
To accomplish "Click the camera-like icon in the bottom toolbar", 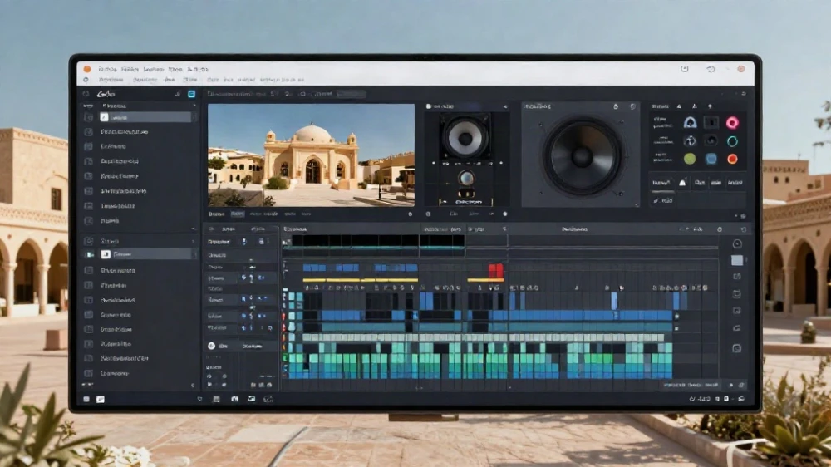I will [235, 399].
